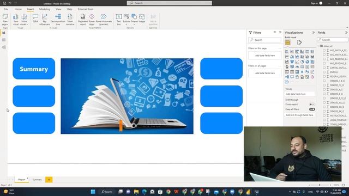Toggle Filters pane visibility eye icon
The height and width of the screenshot is (196, 349).
point(275,32)
